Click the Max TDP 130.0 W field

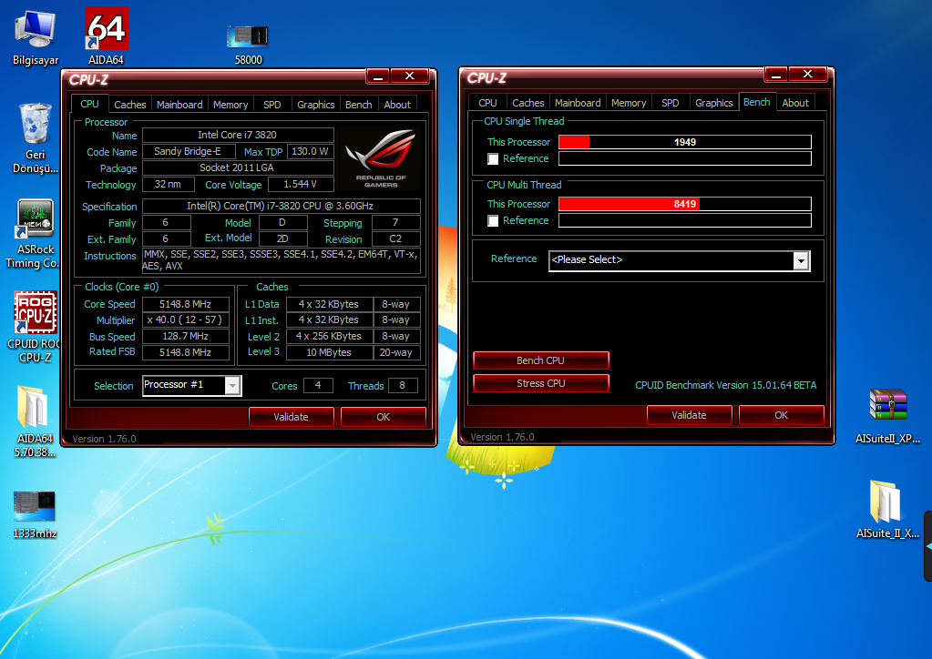(311, 151)
